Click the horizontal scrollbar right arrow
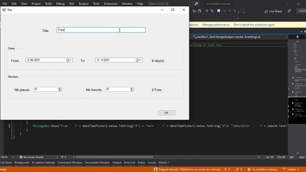The height and width of the screenshot is (172, 306). pyautogui.click(x=259, y=157)
